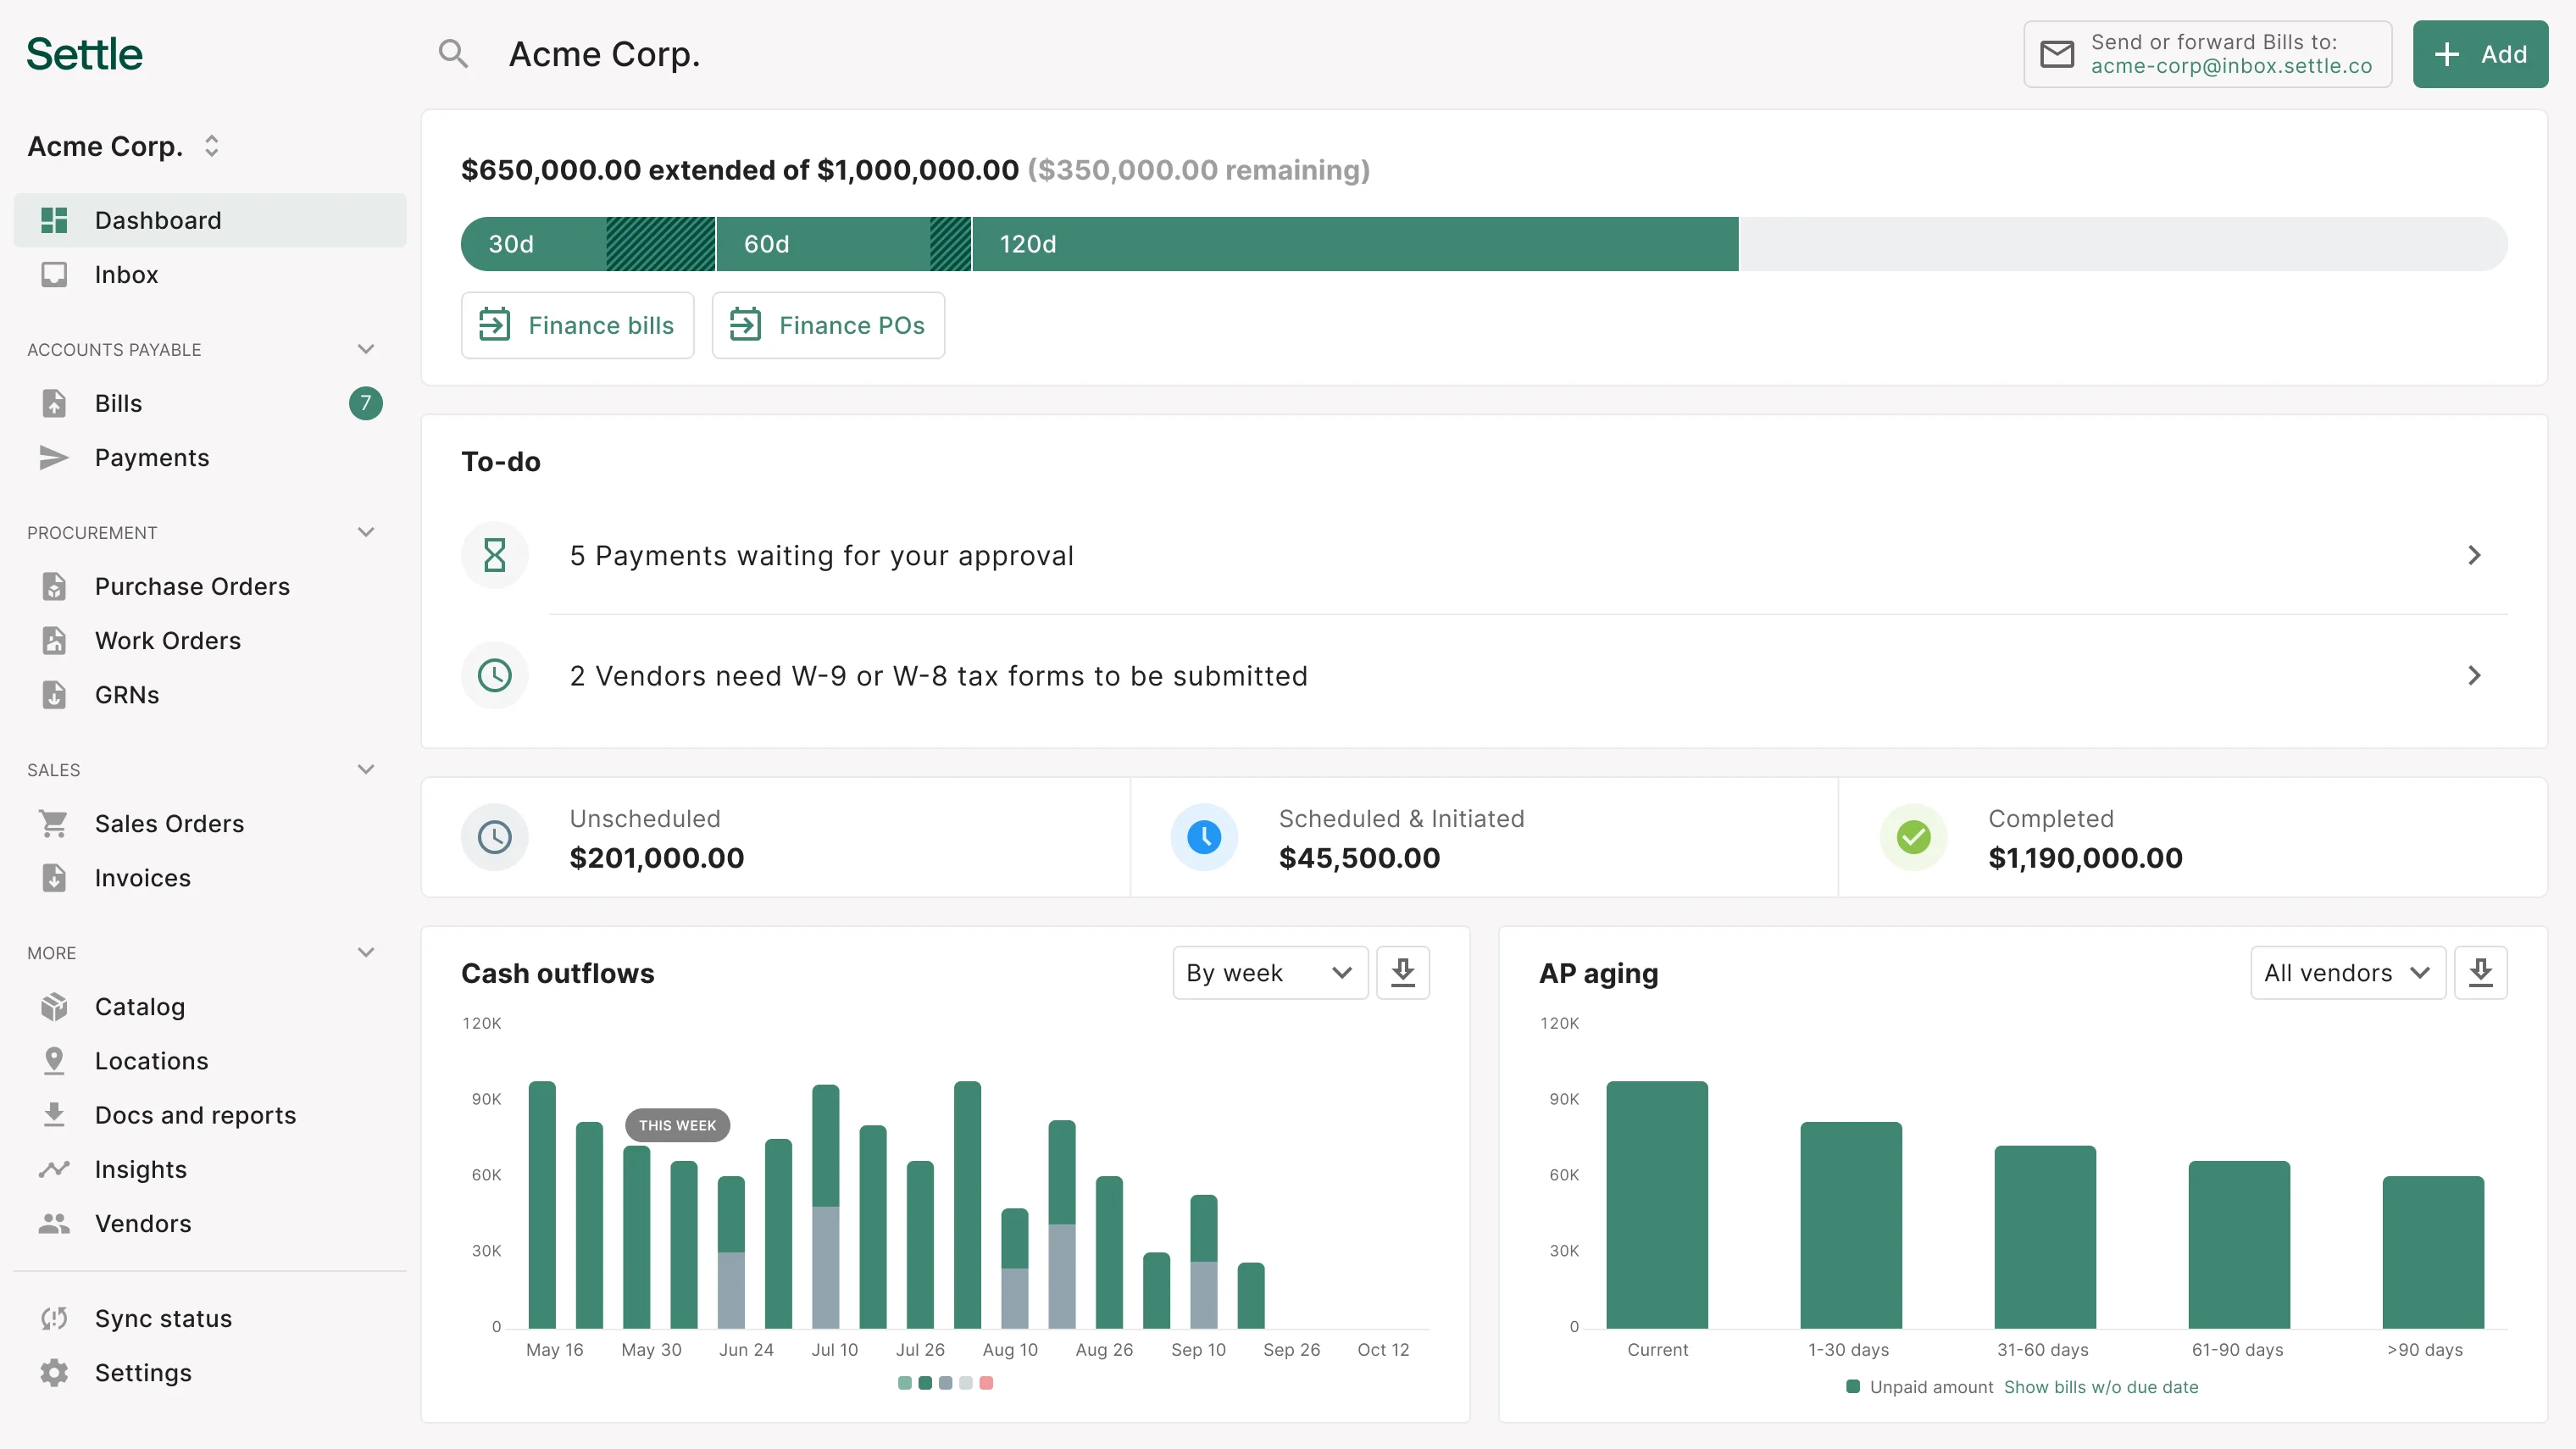
Task: Click the Finance bills button
Action: coord(577,324)
